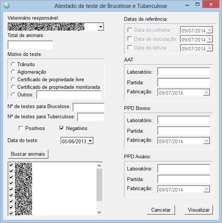
Task: Select the Aglomeração radio option
Action: tap(13, 72)
